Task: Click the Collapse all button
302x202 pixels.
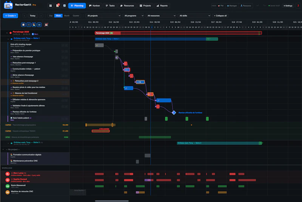Action: [x=220, y=16]
